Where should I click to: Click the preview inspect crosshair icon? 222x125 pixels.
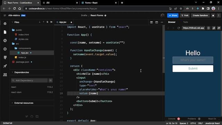pos(208,28)
